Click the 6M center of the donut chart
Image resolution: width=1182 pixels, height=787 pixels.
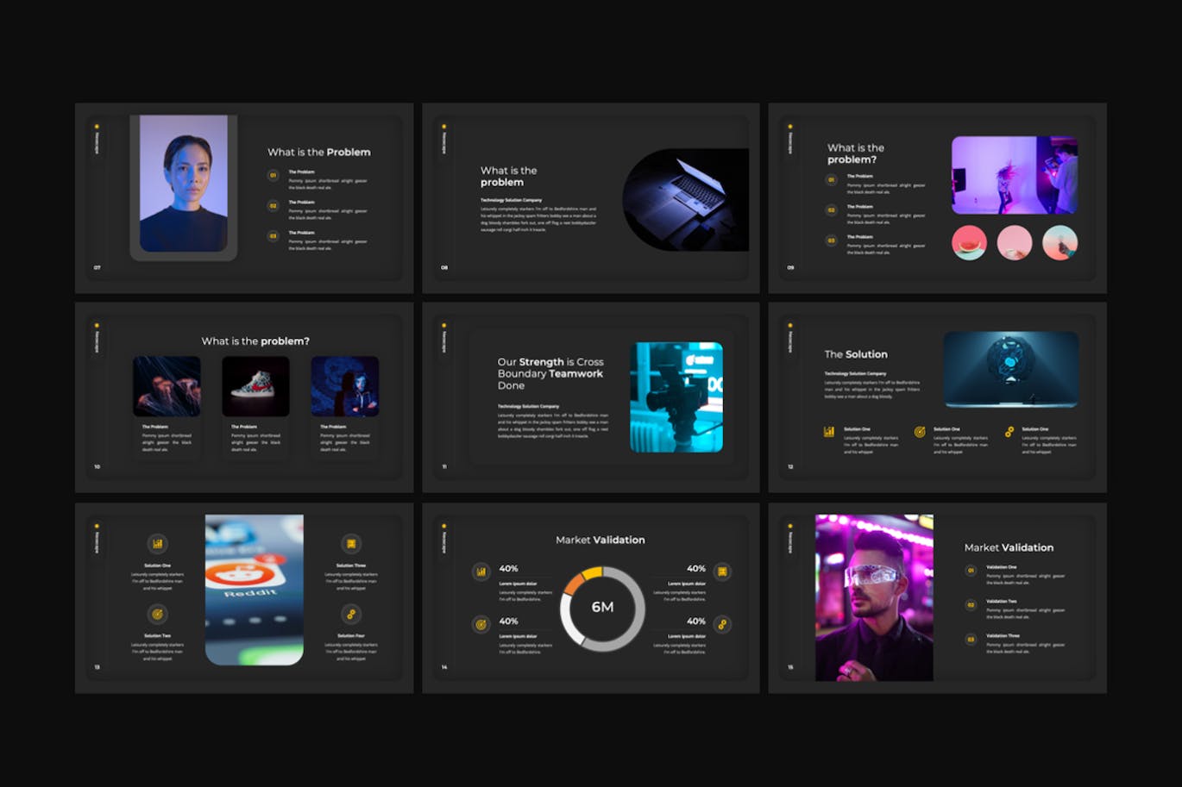point(602,608)
